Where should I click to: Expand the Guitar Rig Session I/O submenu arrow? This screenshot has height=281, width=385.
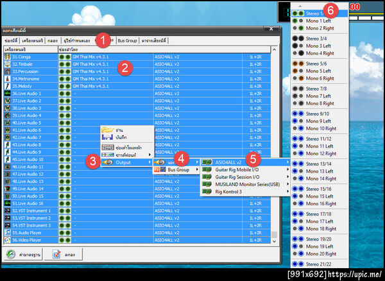tap(287, 177)
